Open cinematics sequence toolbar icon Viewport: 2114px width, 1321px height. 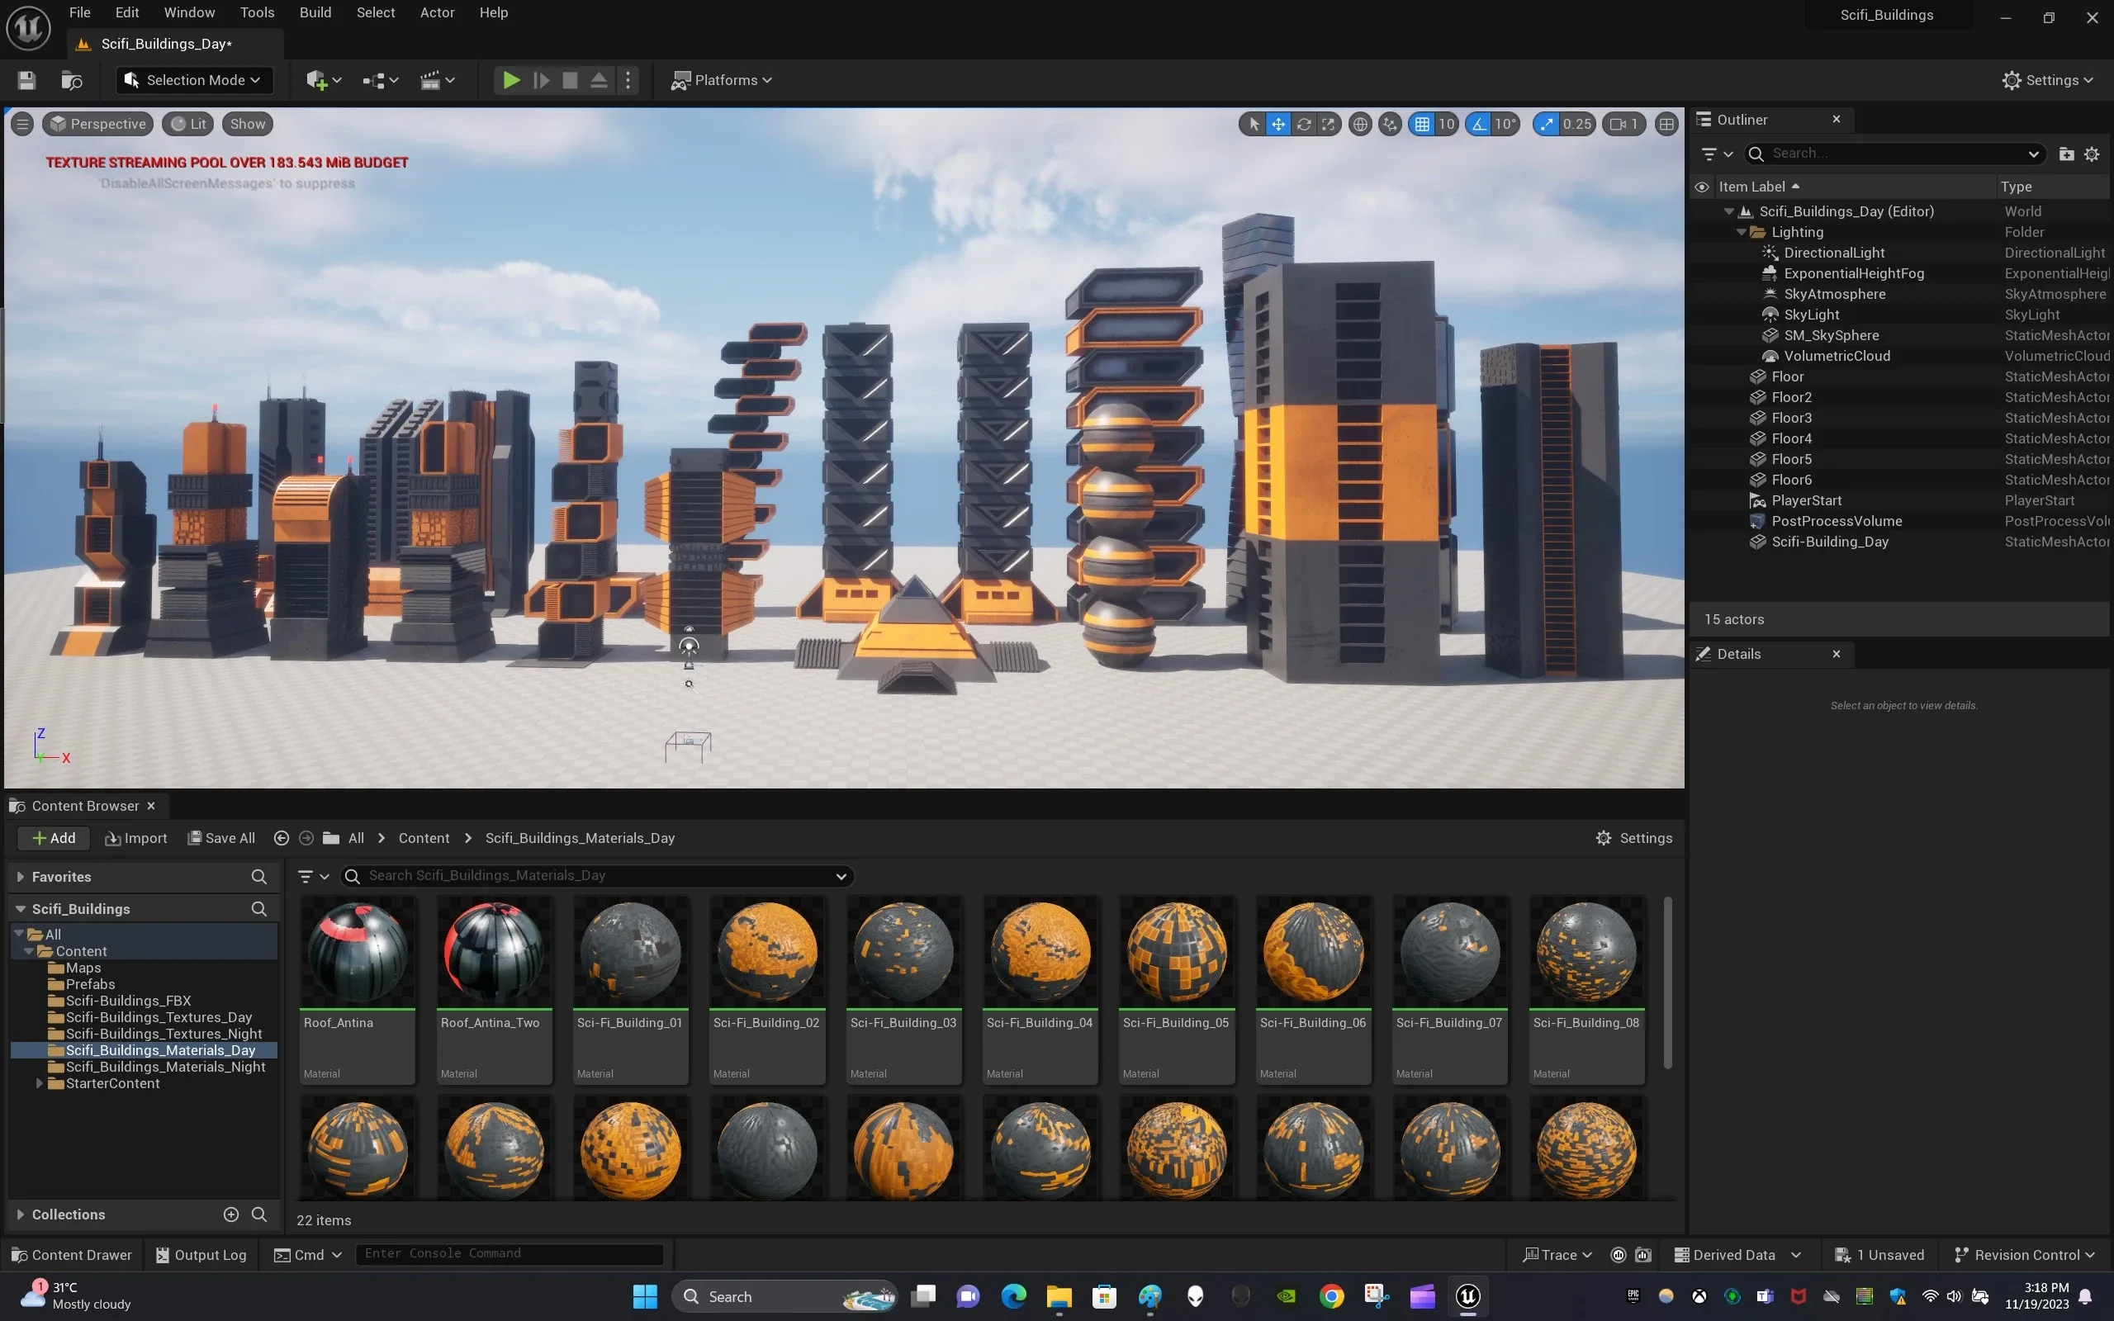[429, 80]
